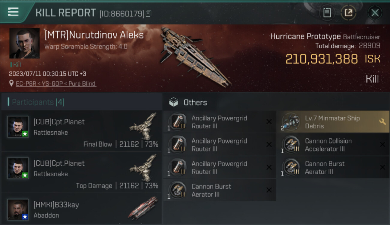The image size is (390, 225).
Task: Click the share export icon
Action: [349, 13]
